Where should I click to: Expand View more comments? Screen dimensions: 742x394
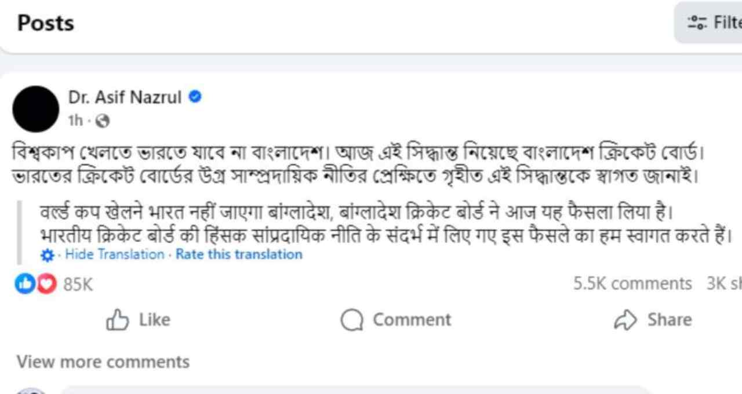(x=103, y=362)
